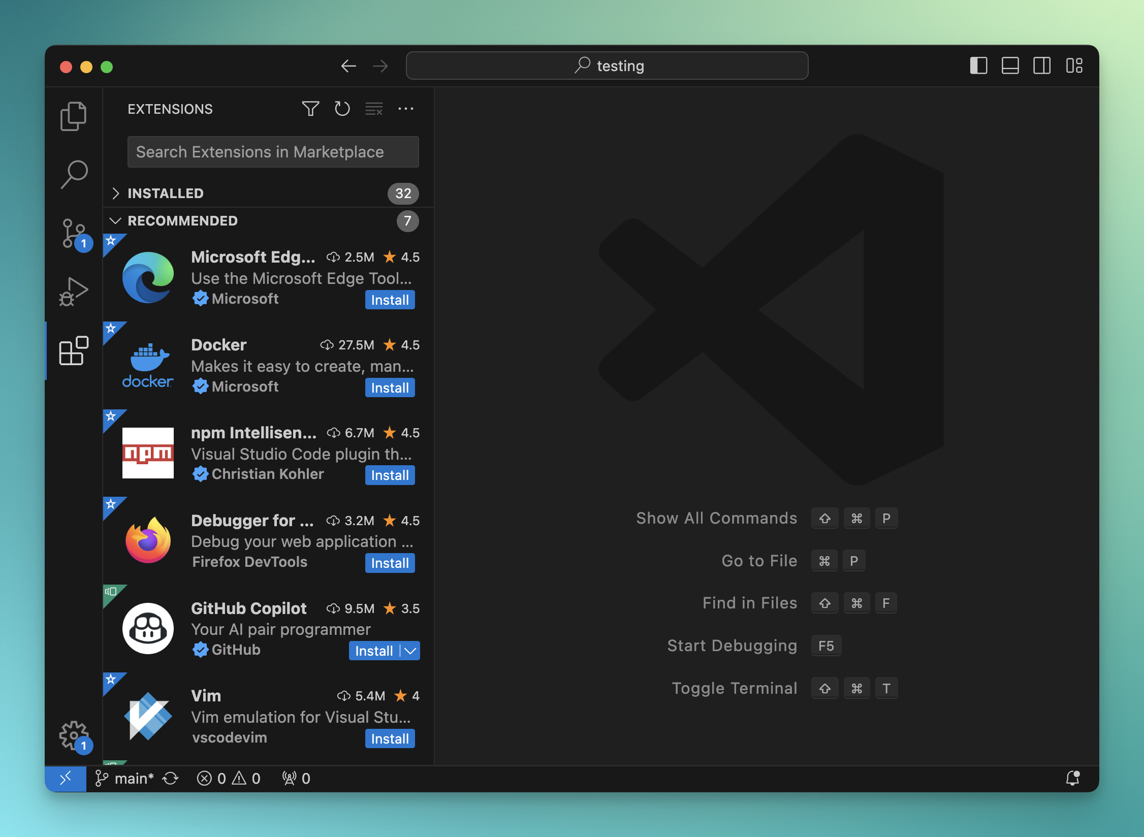Toggle primary side bar visibility
The width and height of the screenshot is (1144, 837).
pyautogui.click(x=978, y=66)
